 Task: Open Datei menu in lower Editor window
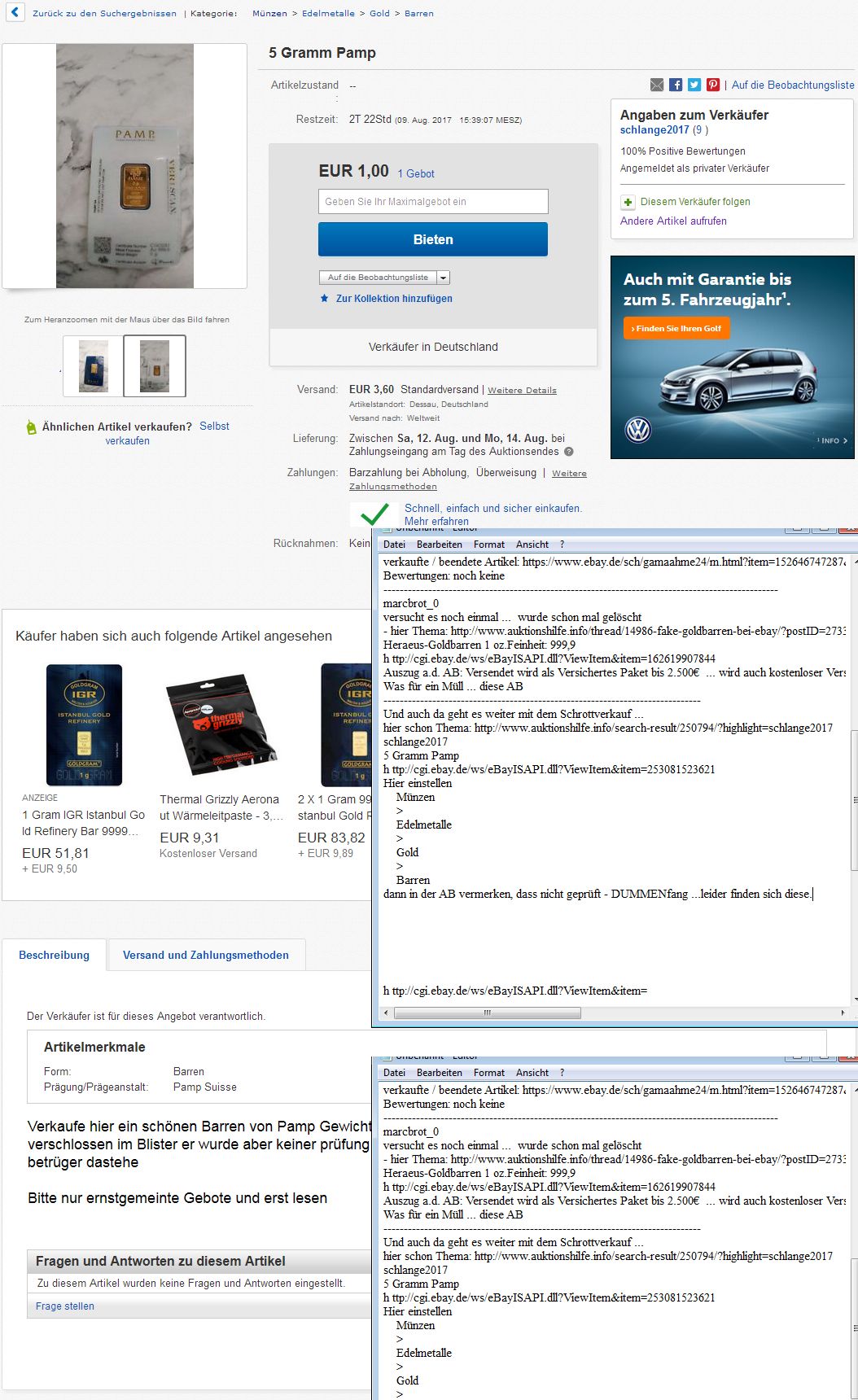pos(394,1073)
